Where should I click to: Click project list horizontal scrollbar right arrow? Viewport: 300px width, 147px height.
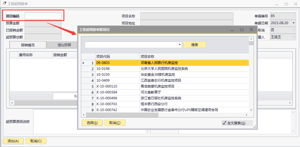pos(246,115)
